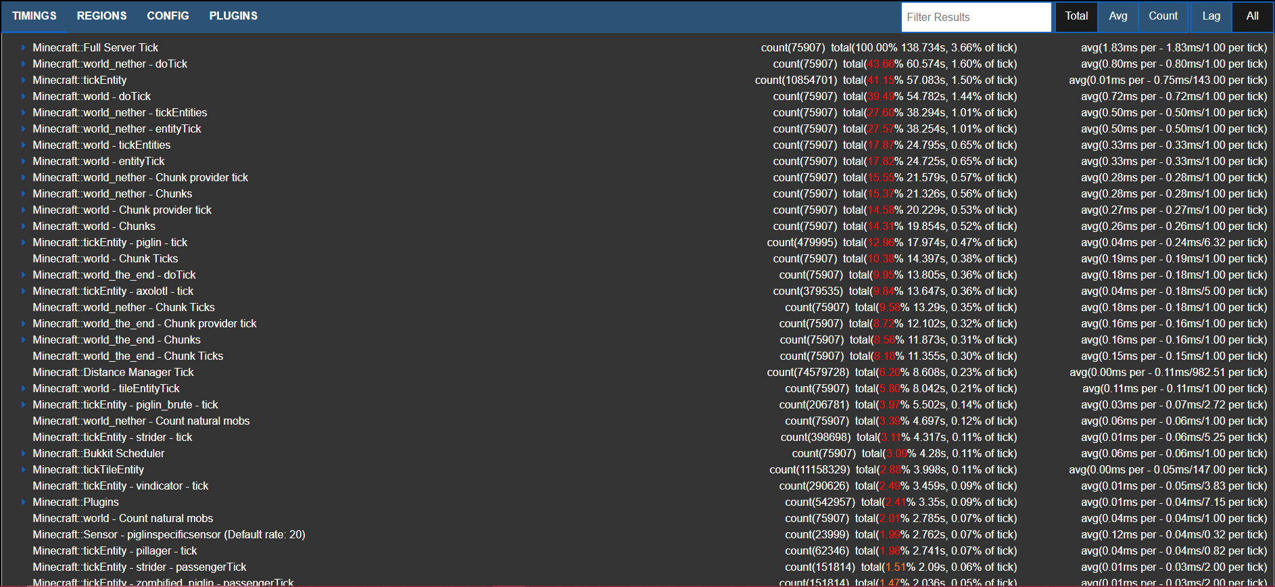Switch to the REGIONS tab
This screenshot has height=587, width=1275.
click(101, 16)
